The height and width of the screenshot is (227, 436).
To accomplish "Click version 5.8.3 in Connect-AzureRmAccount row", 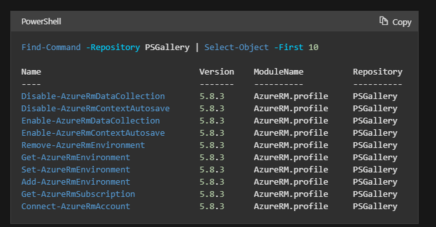I will [x=212, y=206].
